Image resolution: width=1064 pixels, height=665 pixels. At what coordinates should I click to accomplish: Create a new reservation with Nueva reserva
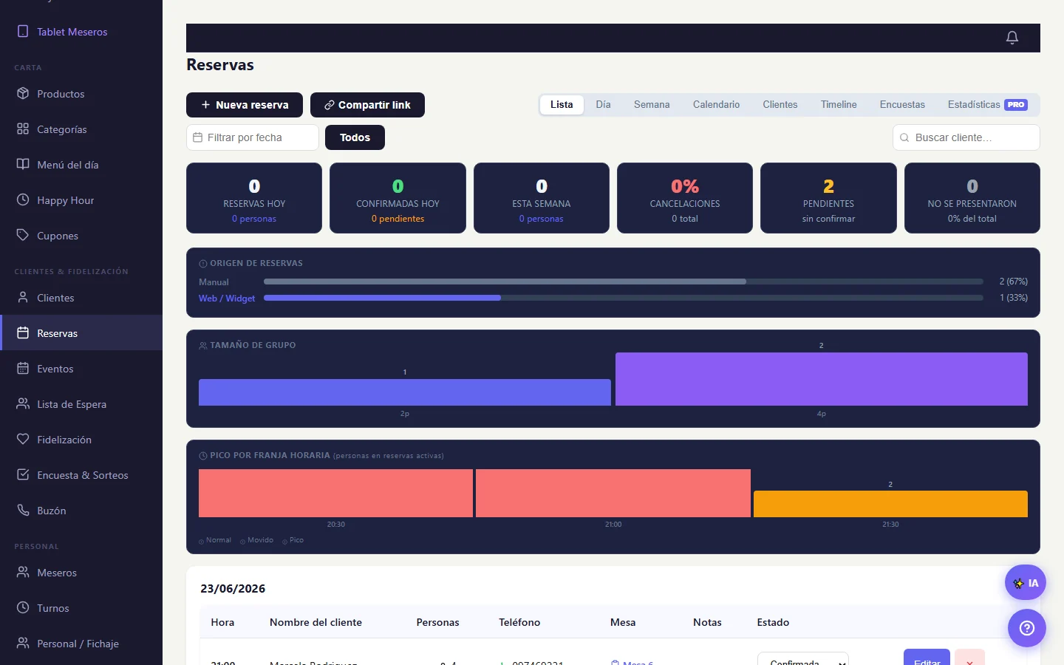(x=245, y=105)
